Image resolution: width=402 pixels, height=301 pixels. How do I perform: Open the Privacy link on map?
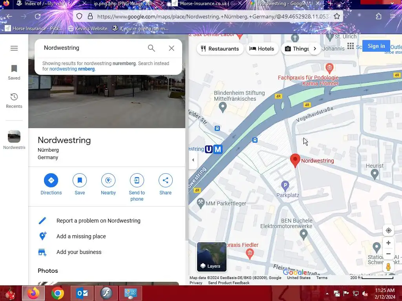click(x=196, y=283)
